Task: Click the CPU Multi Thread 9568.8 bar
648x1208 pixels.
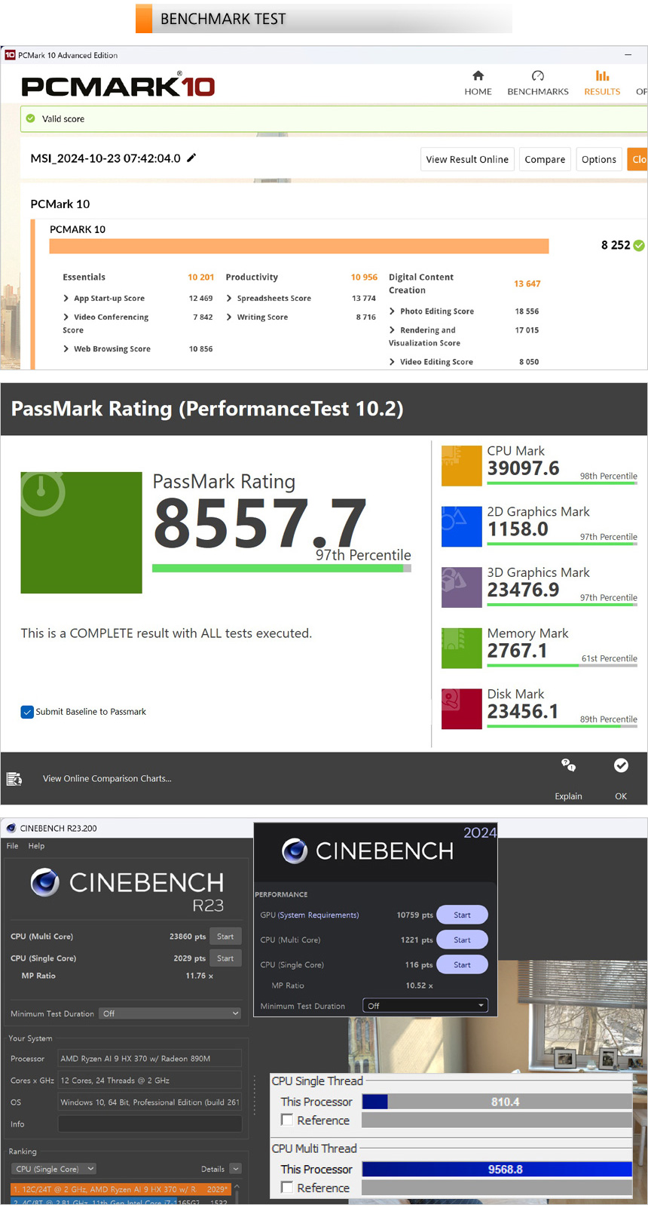Action: [x=497, y=1169]
